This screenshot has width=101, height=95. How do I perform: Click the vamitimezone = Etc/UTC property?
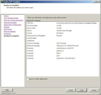(65, 48)
